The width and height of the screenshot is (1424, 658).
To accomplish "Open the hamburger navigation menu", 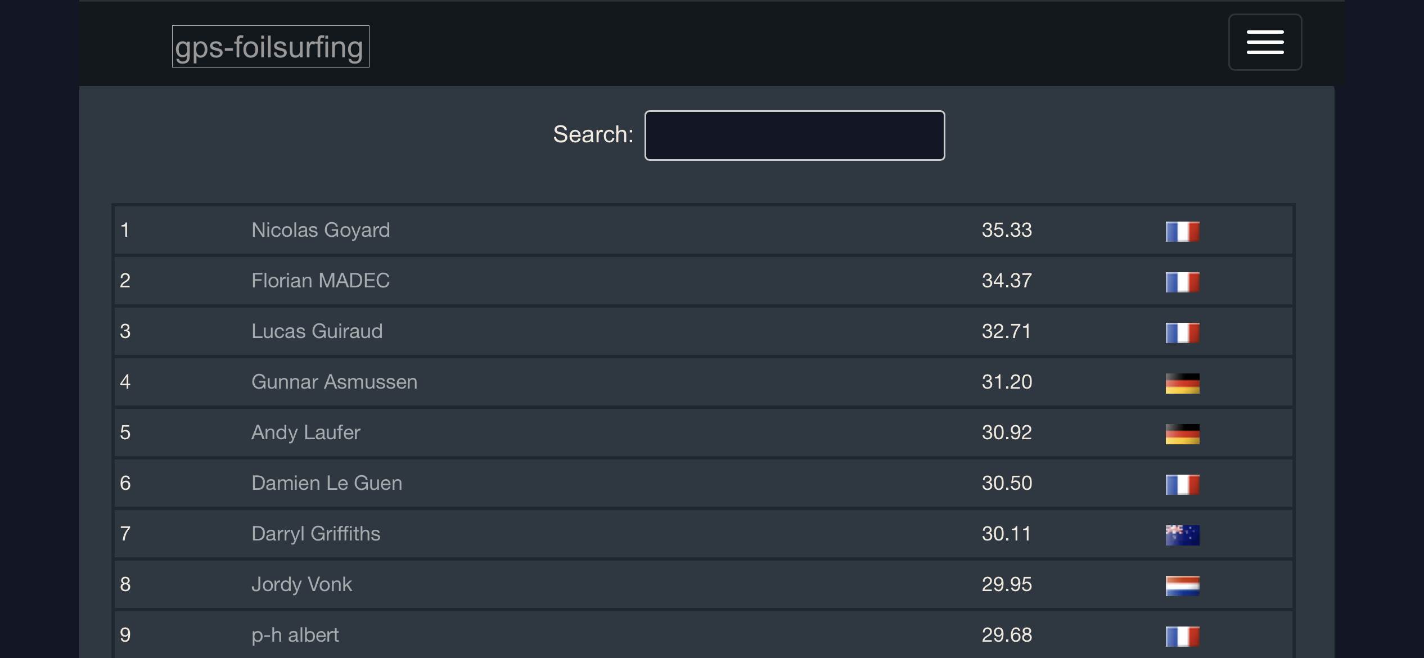I will click(x=1264, y=42).
